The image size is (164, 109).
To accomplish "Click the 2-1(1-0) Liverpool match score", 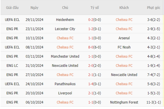I will 95,93.
